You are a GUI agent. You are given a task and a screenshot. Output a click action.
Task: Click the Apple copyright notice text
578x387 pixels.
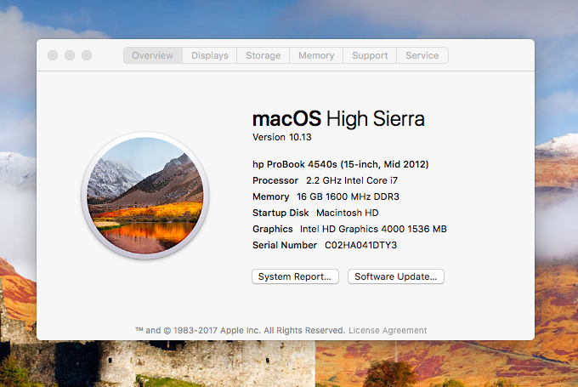[241, 330]
